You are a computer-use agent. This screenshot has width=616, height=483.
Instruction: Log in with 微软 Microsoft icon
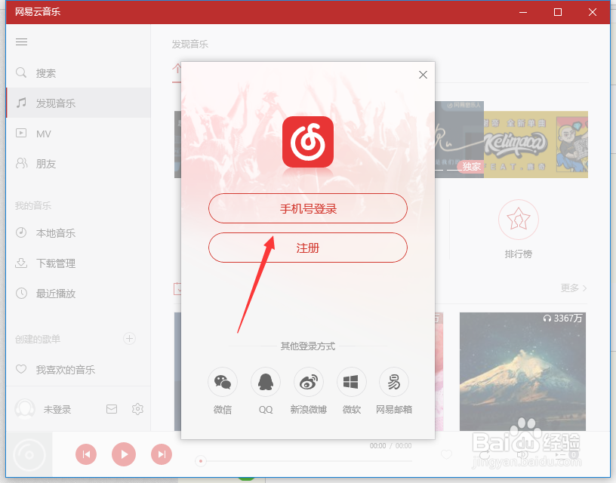click(x=351, y=382)
